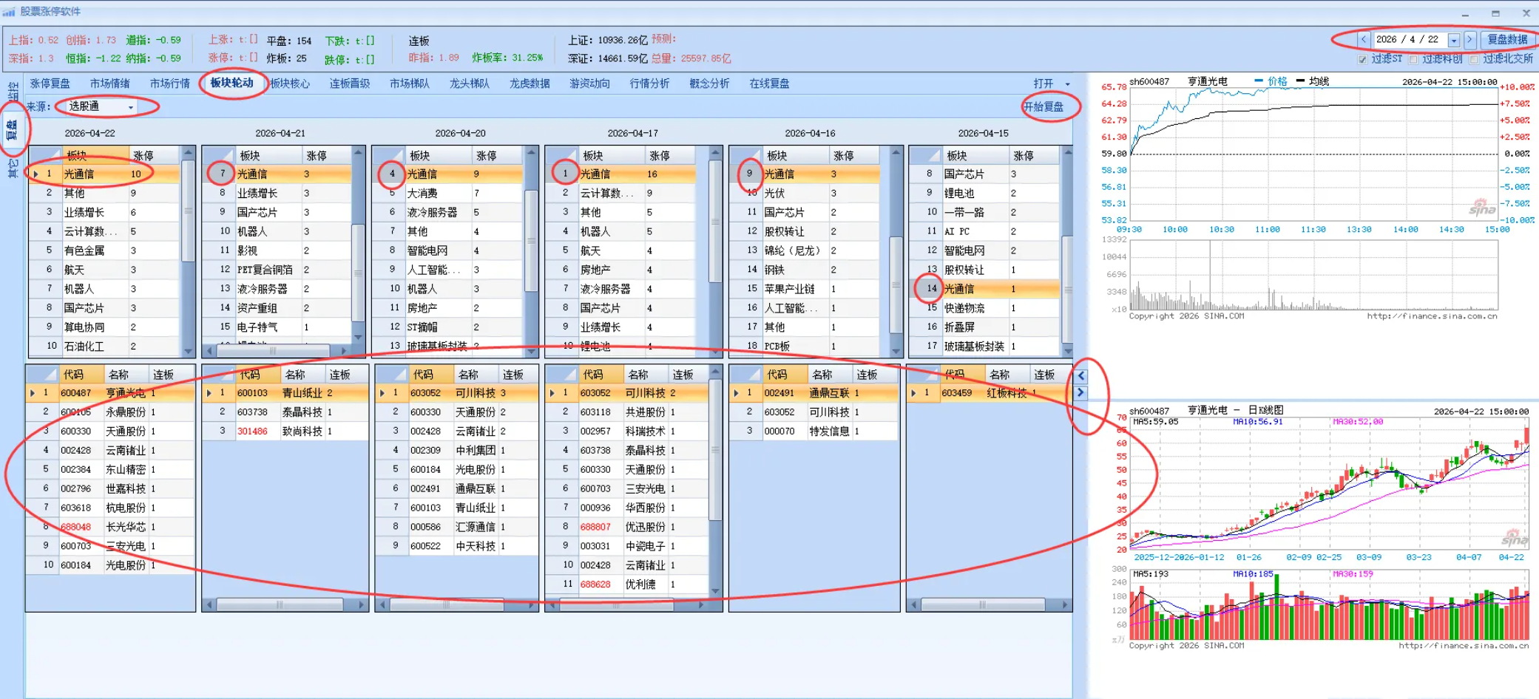Expand the 打开 dropdown menu
This screenshot has height=699, width=1539.
1067,83
